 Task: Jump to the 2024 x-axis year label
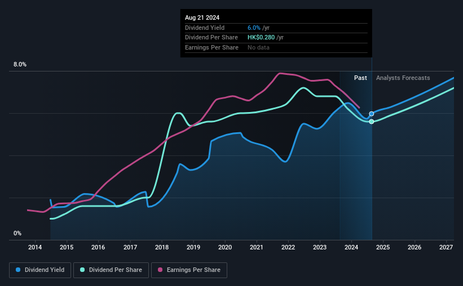click(351, 247)
